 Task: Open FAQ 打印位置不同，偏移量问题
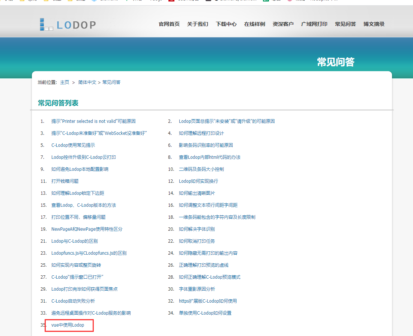(x=78, y=217)
